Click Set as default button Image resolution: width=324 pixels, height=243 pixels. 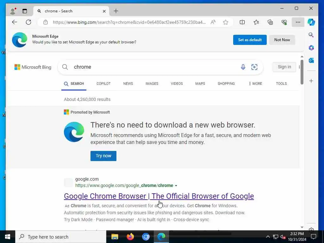[250, 40]
